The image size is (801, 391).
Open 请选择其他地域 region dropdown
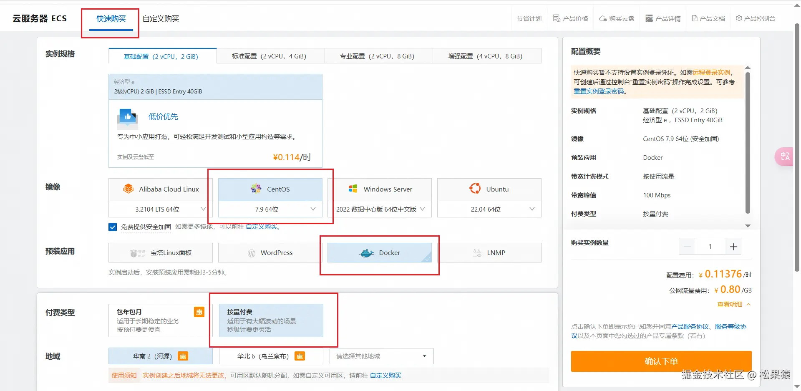(382, 356)
